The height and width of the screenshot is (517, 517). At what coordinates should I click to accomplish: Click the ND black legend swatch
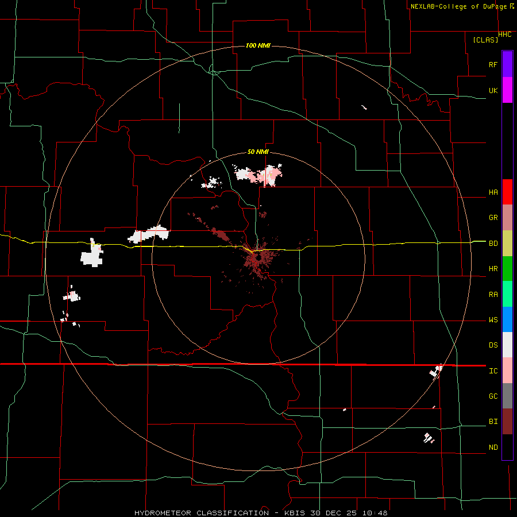coord(507,447)
